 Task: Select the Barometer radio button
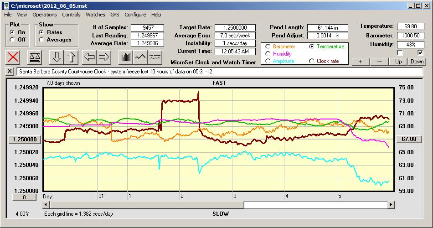click(268, 47)
